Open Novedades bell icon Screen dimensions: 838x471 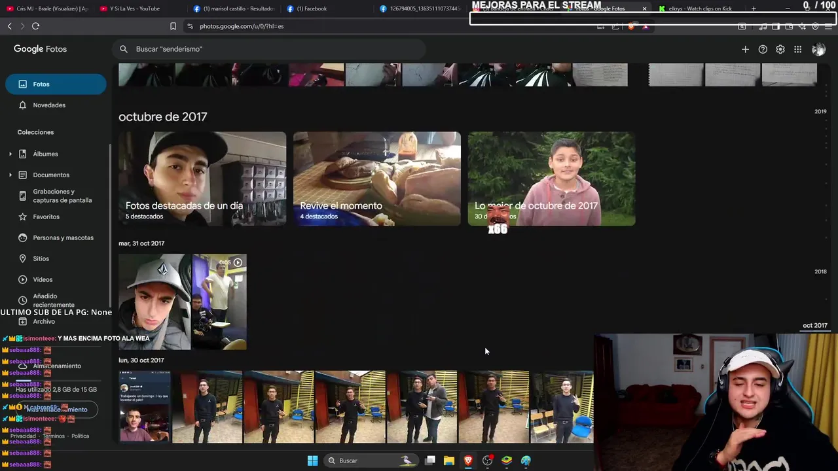click(x=22, y=105)
